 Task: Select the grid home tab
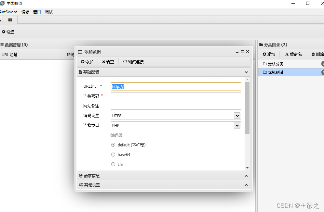tap(10, 20)
